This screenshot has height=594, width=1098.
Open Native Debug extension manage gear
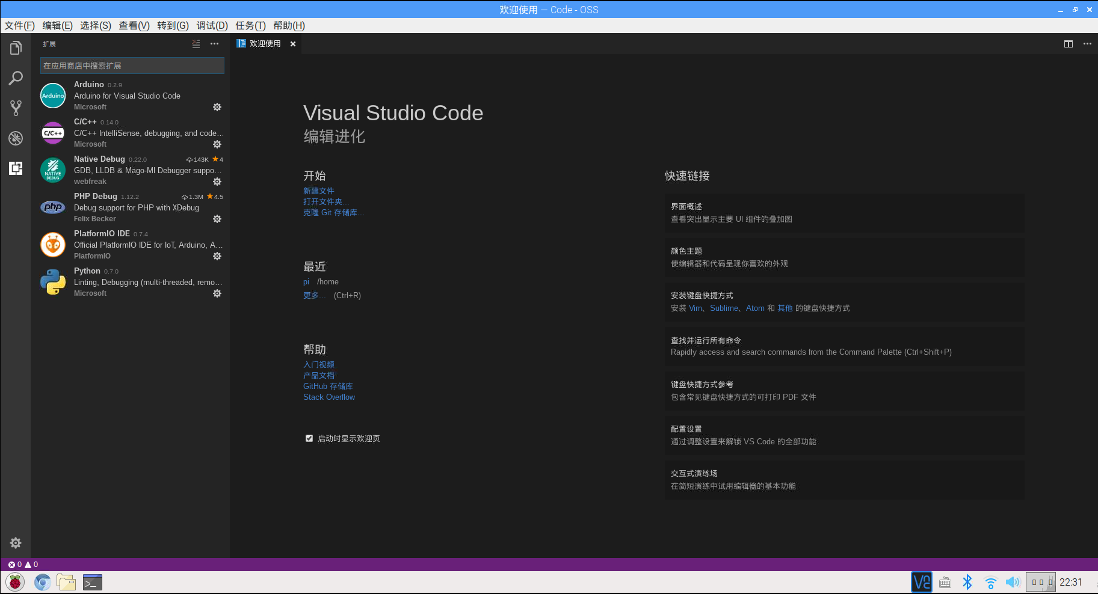click(217, 182)
